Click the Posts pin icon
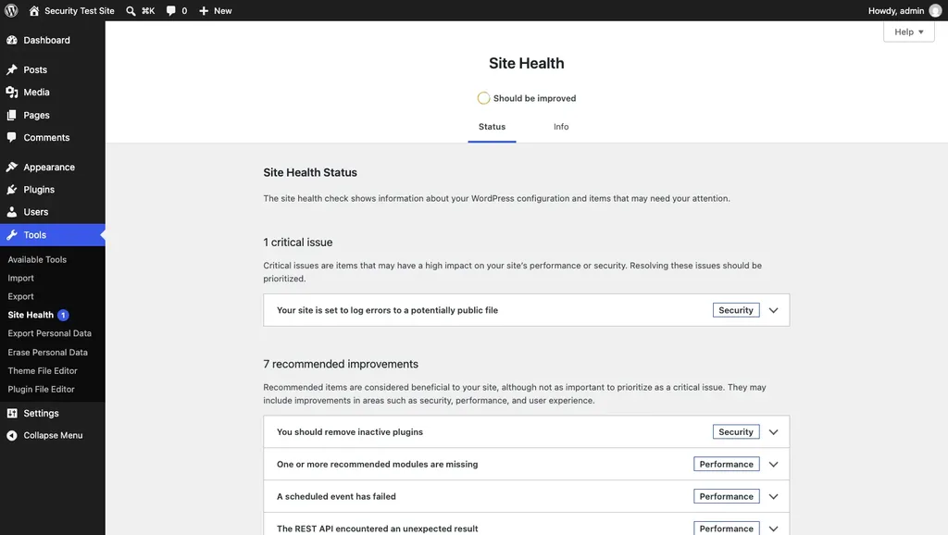 [x=11, y=69]
